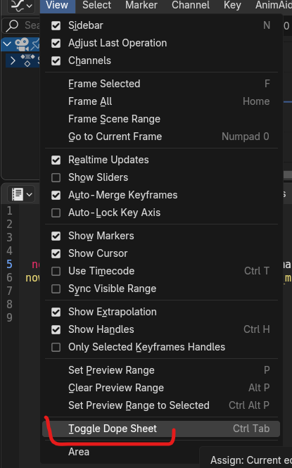Open the Graph Editor type dropdown icon

(x=21, y=6)
